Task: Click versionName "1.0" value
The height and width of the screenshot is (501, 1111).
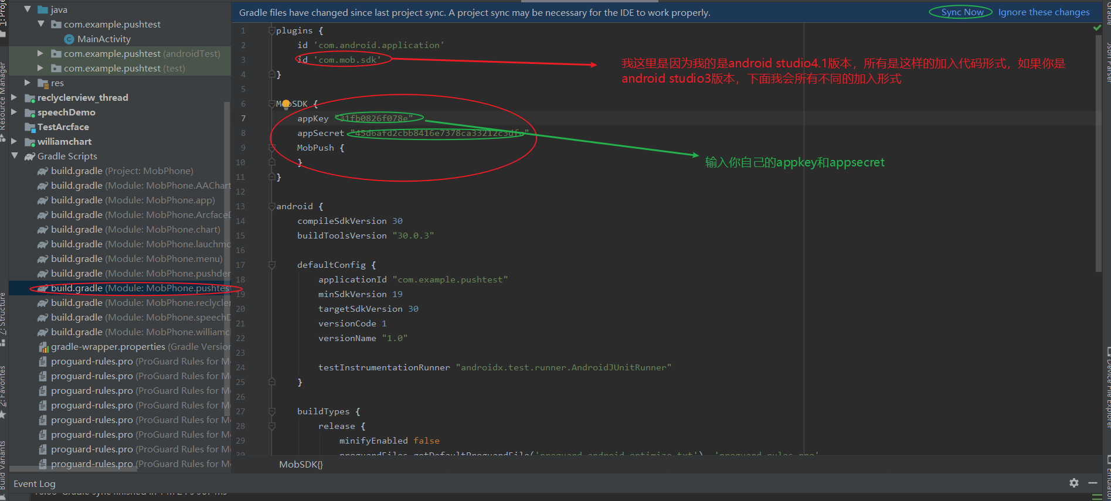Action: coord(395,338)
